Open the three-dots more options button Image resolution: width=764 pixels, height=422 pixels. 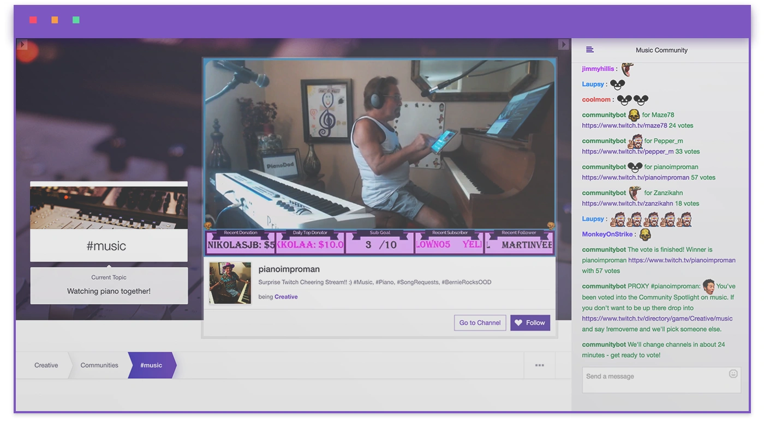(539, 365)
